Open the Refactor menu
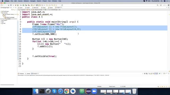 pyautogui.click(x=26, y=1)
